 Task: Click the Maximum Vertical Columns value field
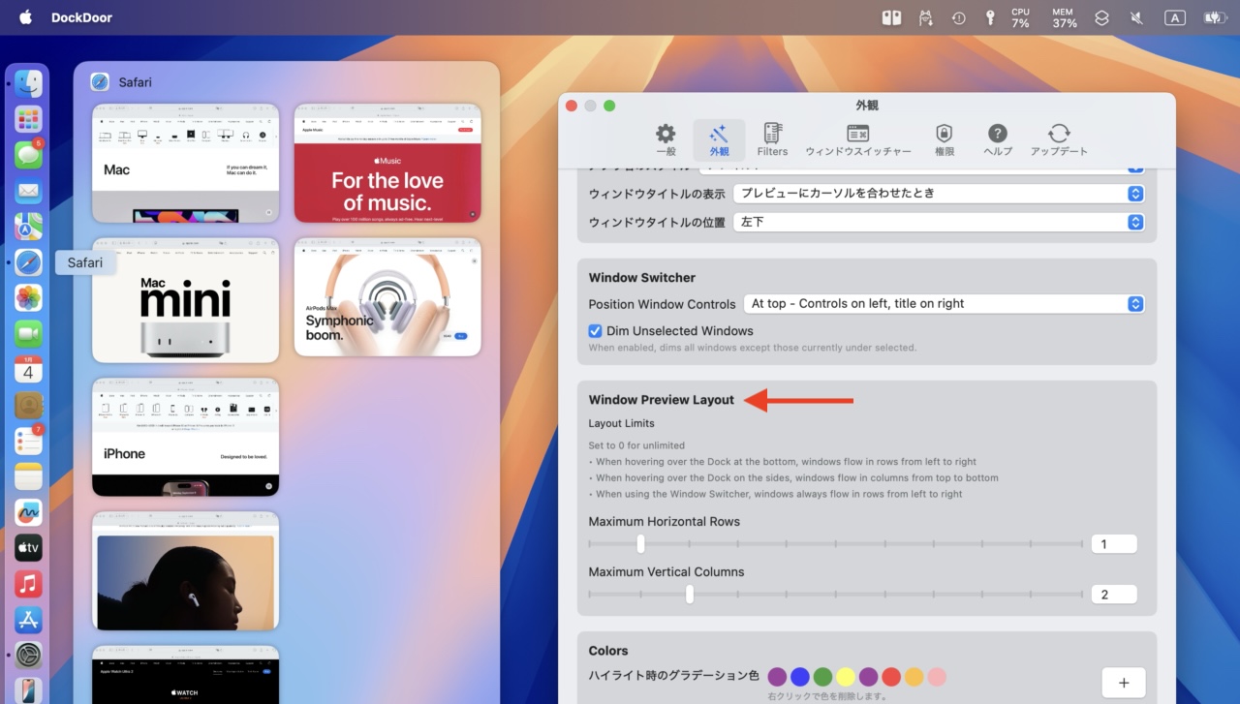pos(1113,595)
